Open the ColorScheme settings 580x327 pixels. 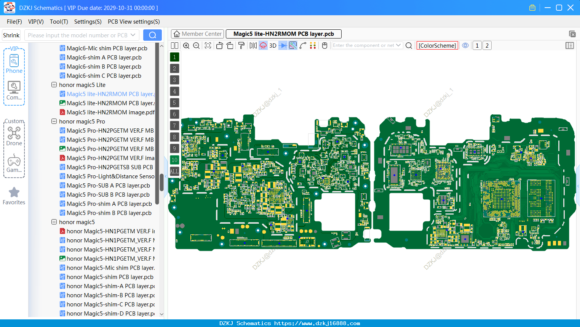(x=437, y=46)
